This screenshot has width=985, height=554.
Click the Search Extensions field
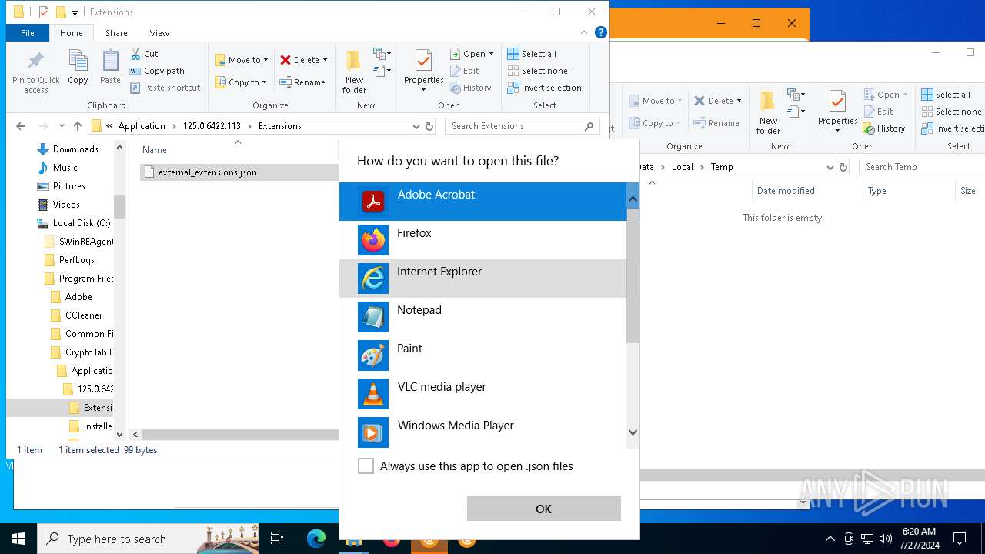tap(523, 126)
